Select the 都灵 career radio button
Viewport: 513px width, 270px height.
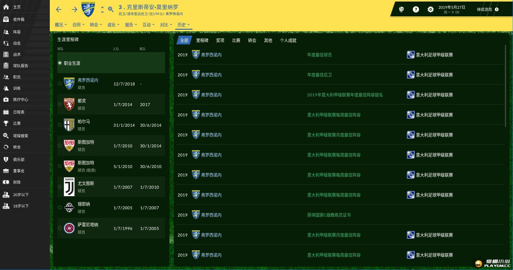(60, 104)
